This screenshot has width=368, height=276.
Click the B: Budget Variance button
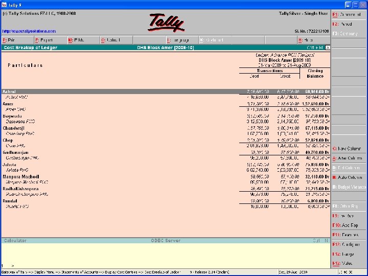pyautogui.click(x=349, y=187)
